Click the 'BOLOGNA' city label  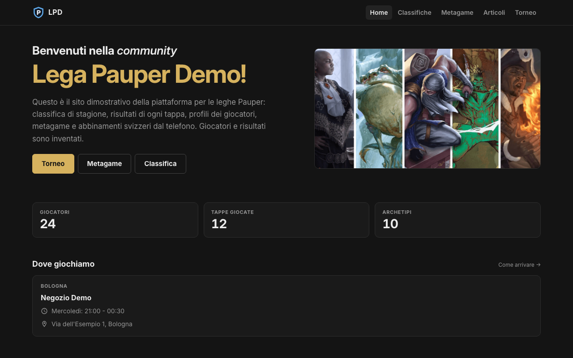point(54,286)
